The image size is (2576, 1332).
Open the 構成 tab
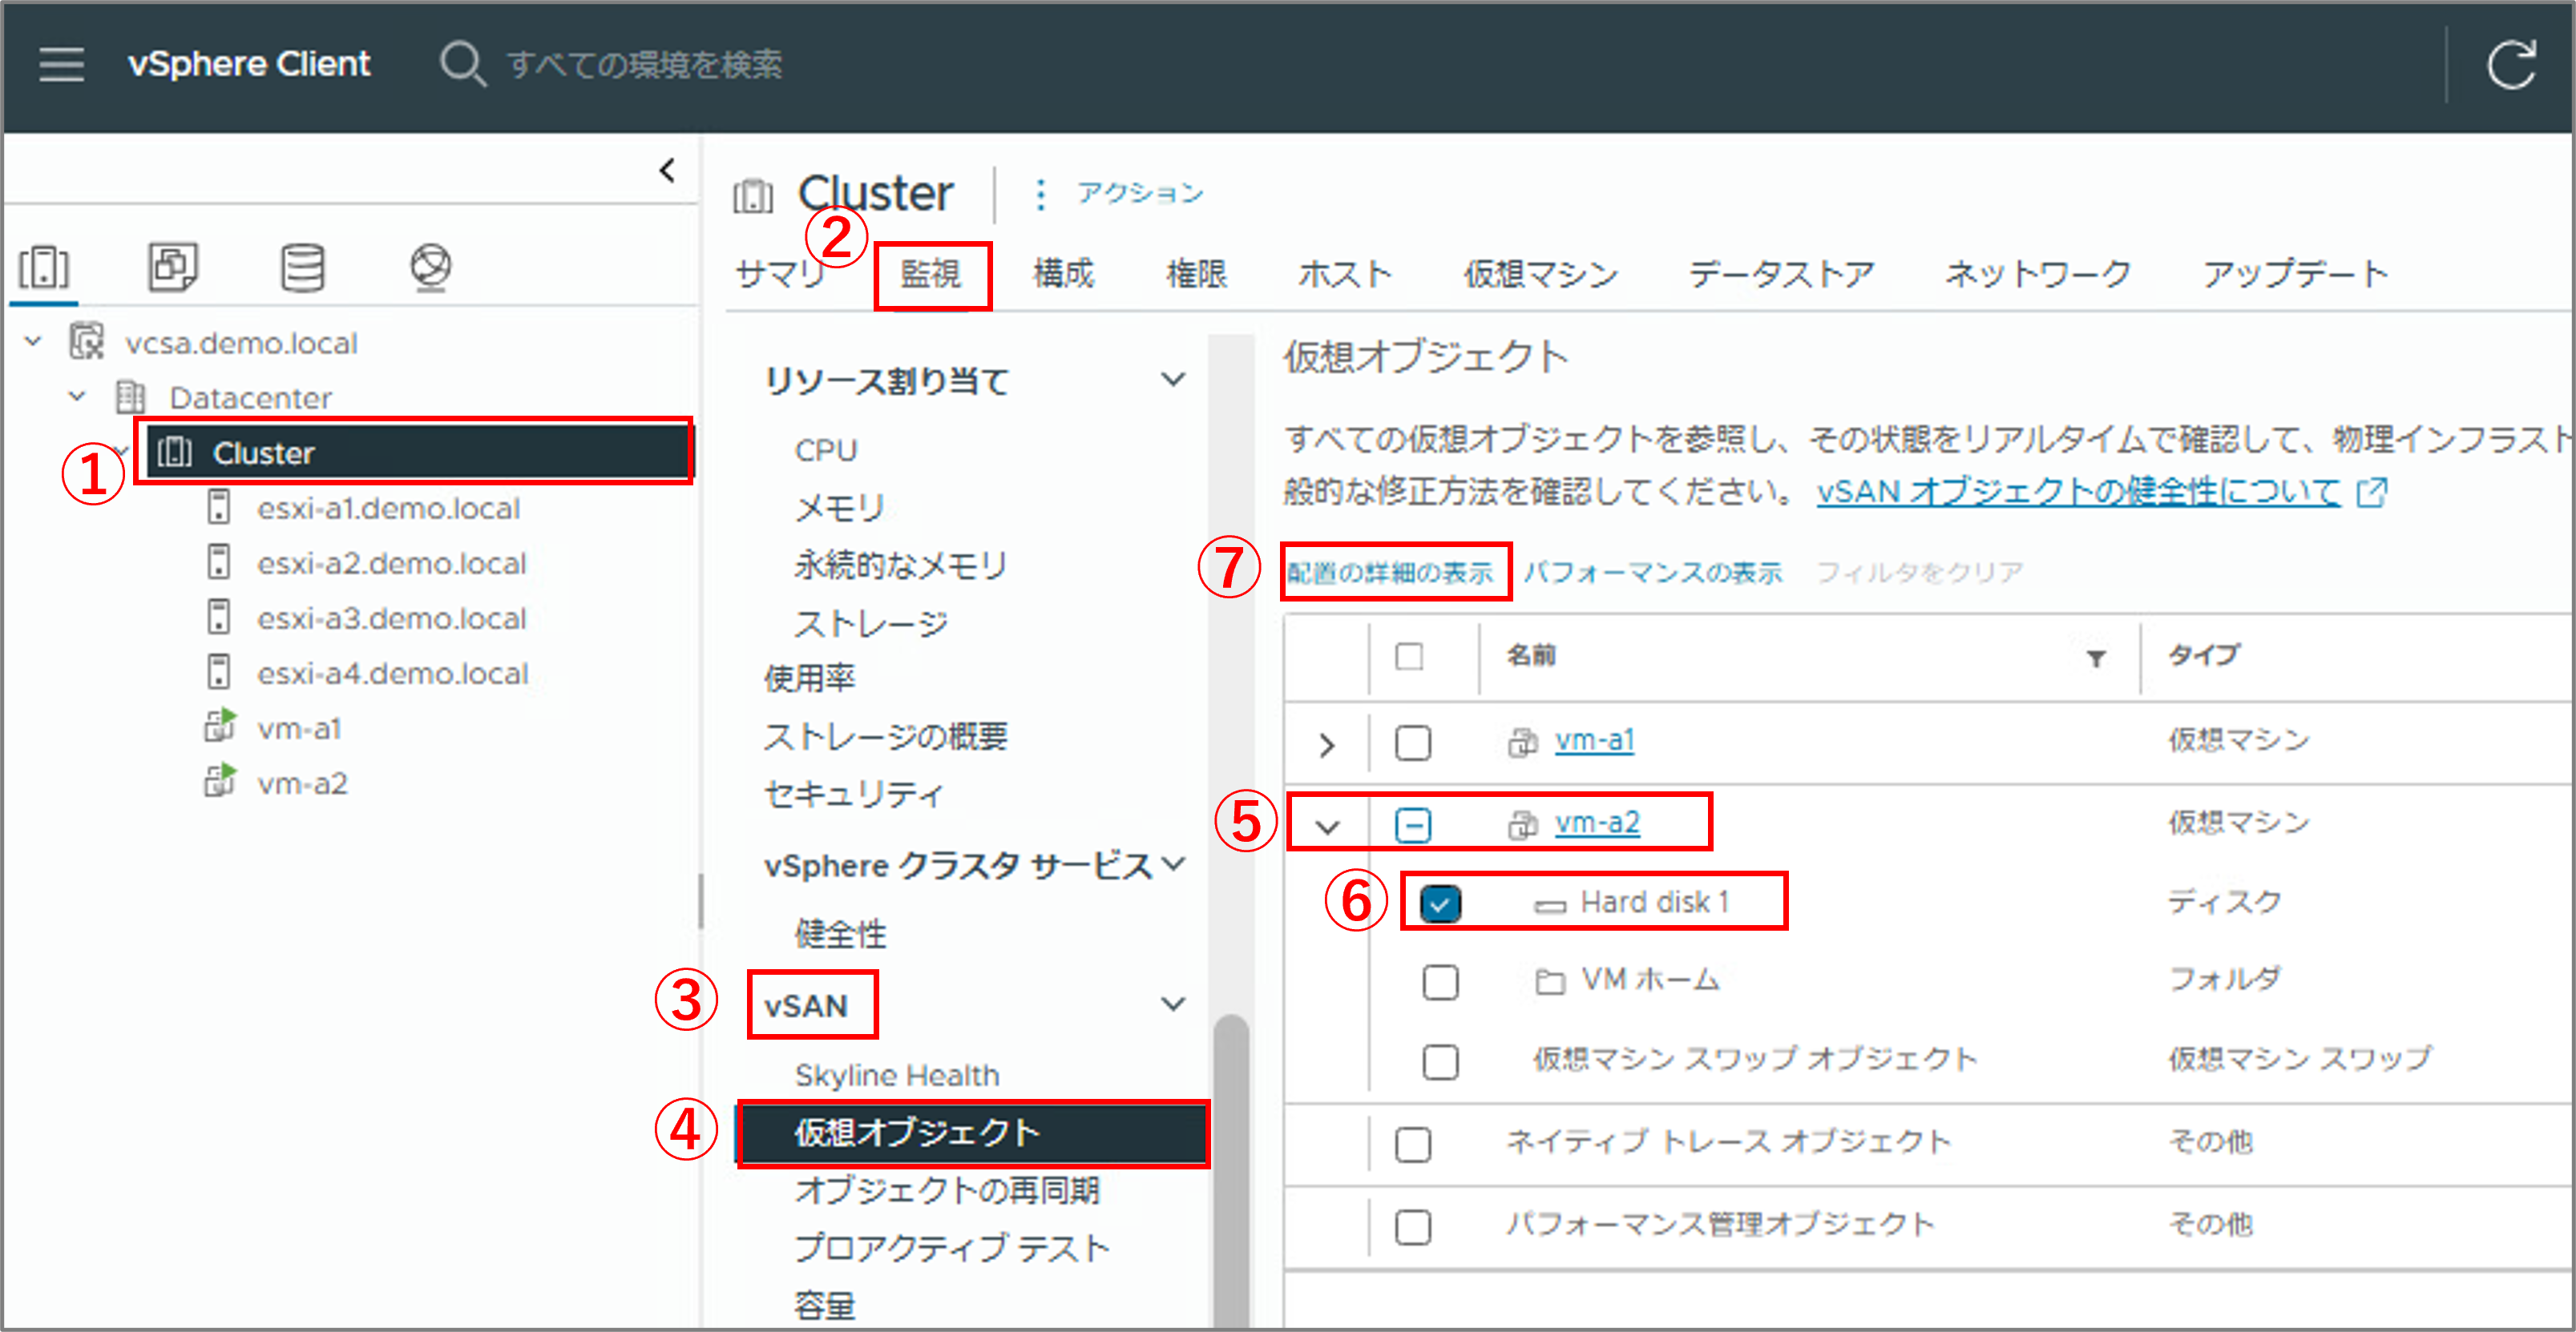pos(1064,274)
